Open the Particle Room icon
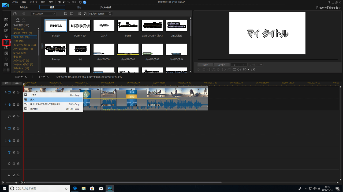This screenshot has width=343, height=192. 6,36
